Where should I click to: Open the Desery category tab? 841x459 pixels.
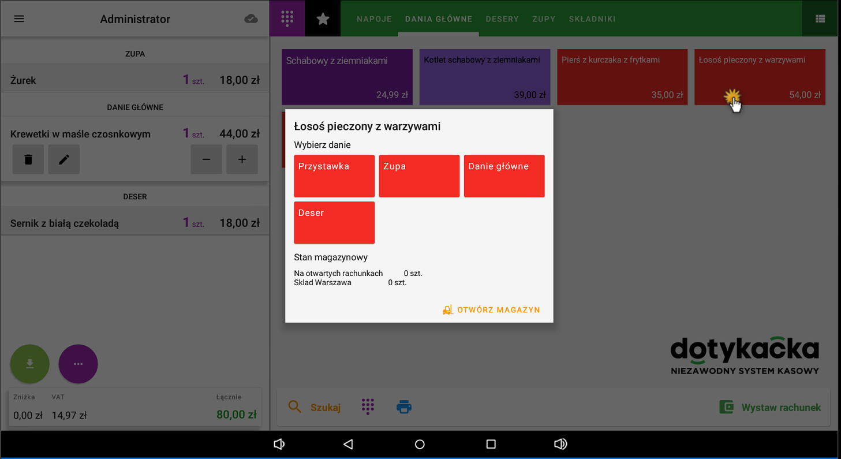502,19
